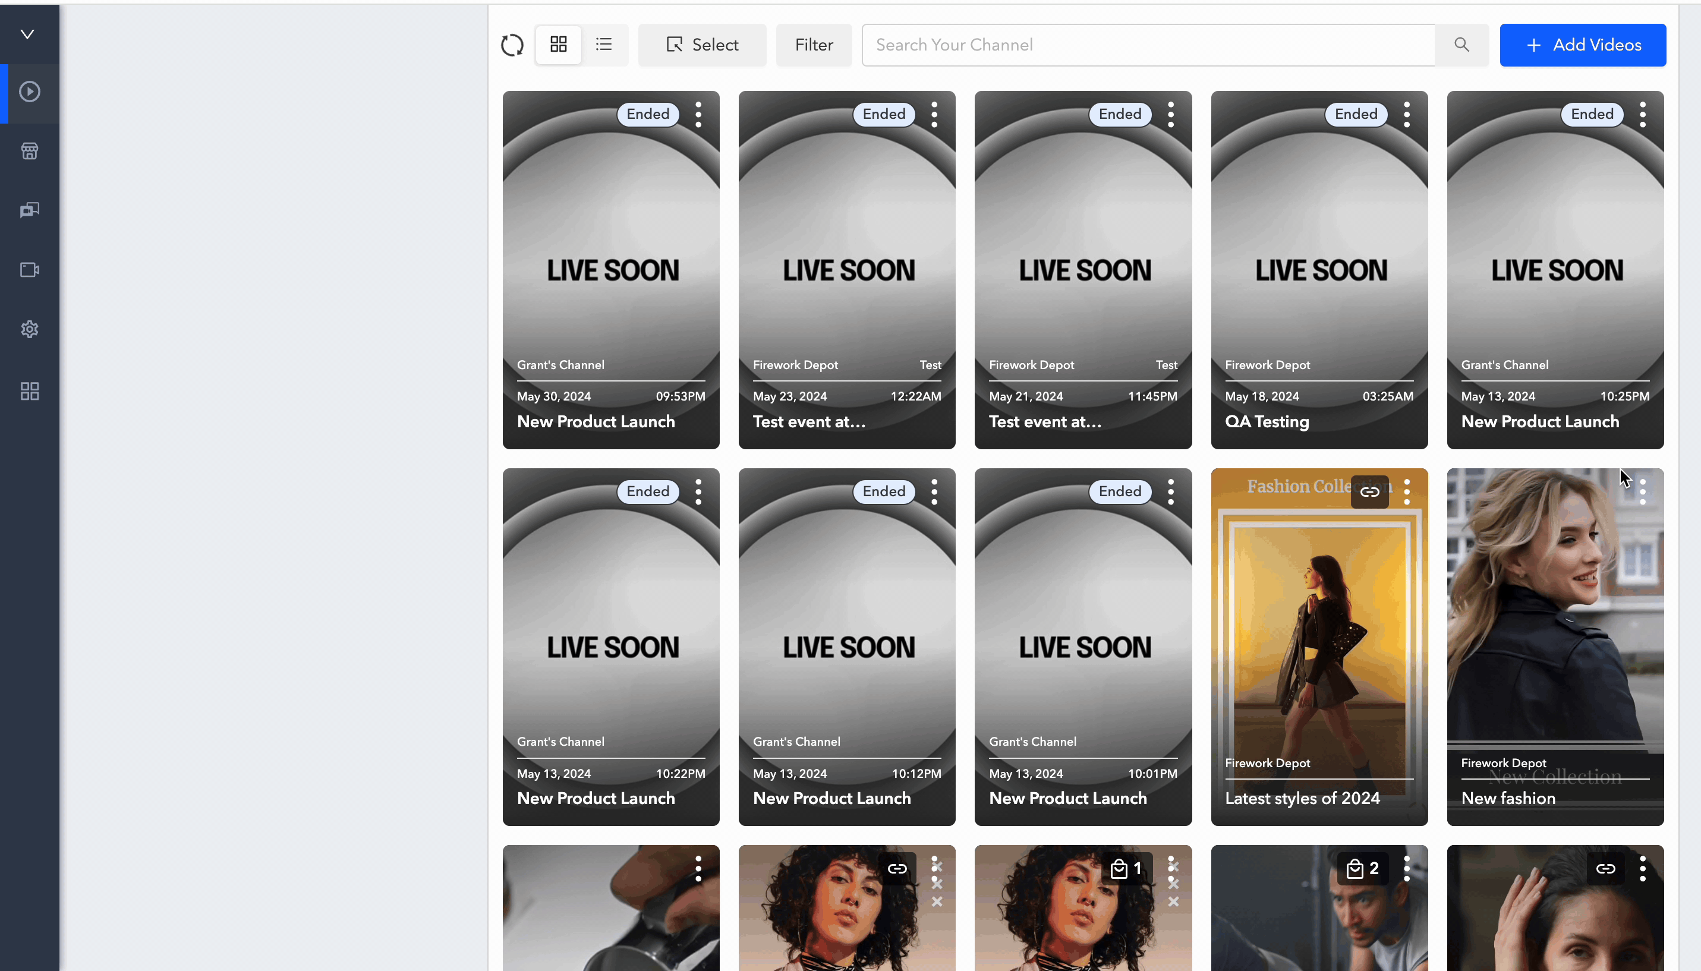The width and height of the screenshot is (1701, 971).
Task: Open more options on New fashion card
Action: 1643,492
